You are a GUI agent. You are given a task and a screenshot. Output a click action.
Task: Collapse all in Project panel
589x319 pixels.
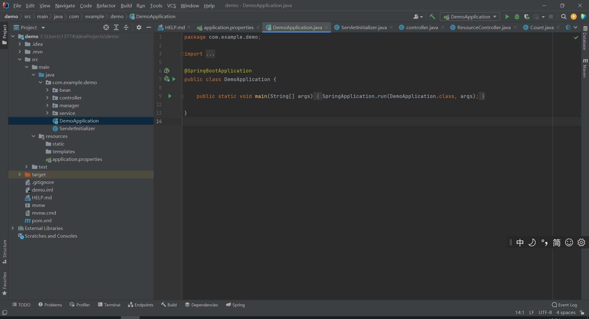(126, 27)
